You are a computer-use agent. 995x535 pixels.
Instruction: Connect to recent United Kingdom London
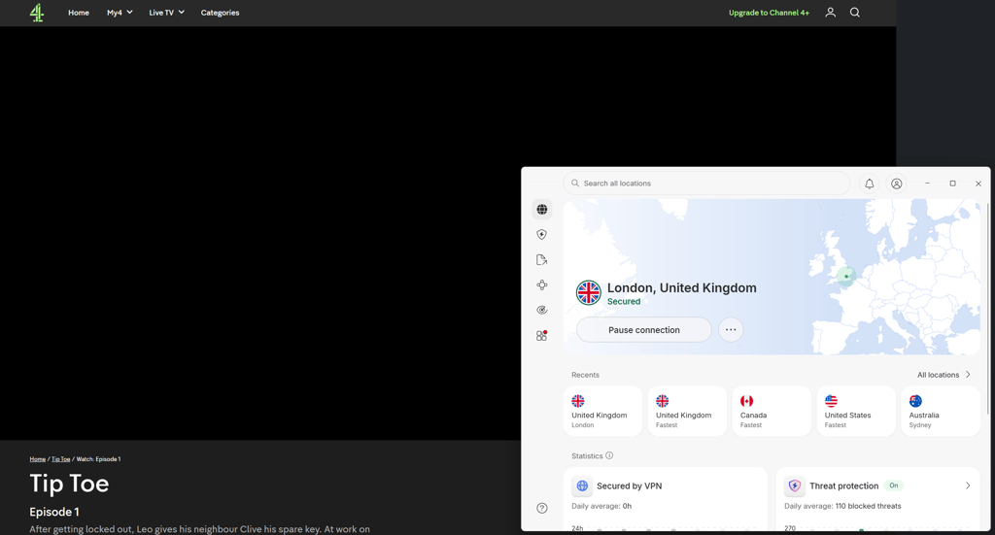click(602, 411)
